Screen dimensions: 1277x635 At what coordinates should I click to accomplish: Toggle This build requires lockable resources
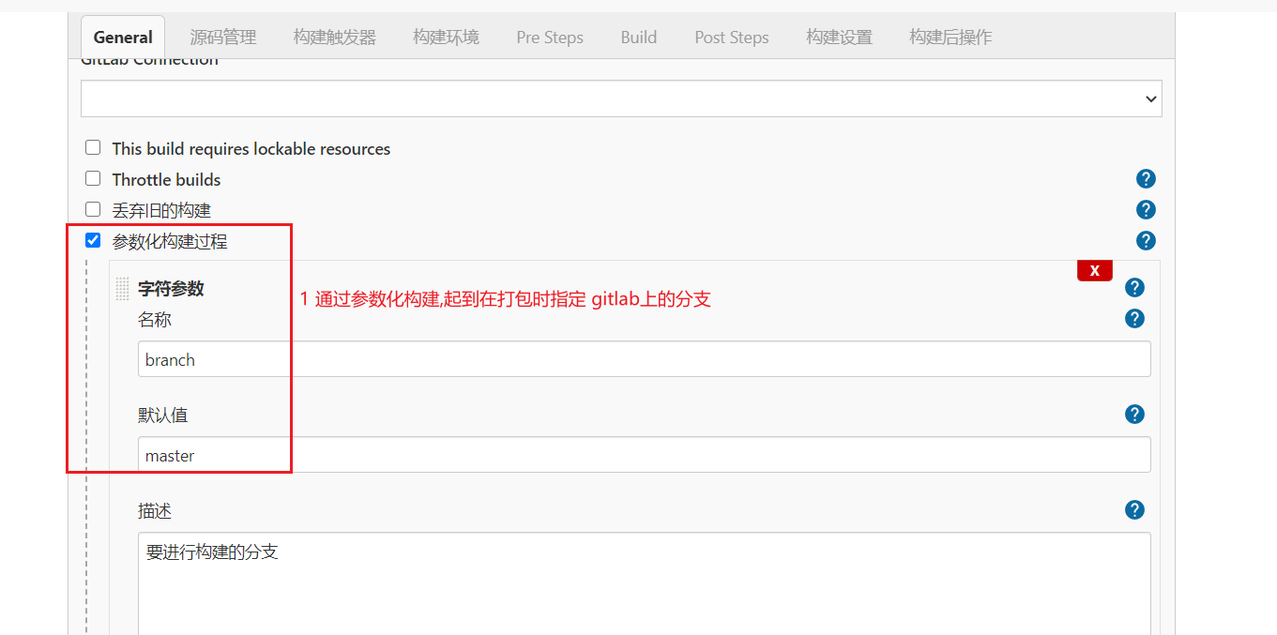tap(93, 147)
